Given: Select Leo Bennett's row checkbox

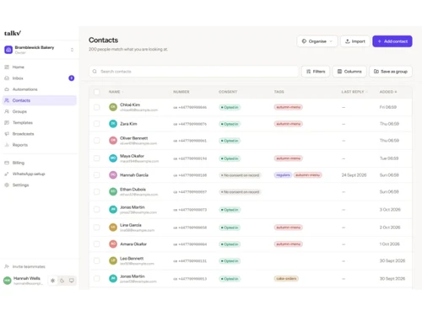Looking at the screenshot, I should (96, 260).
